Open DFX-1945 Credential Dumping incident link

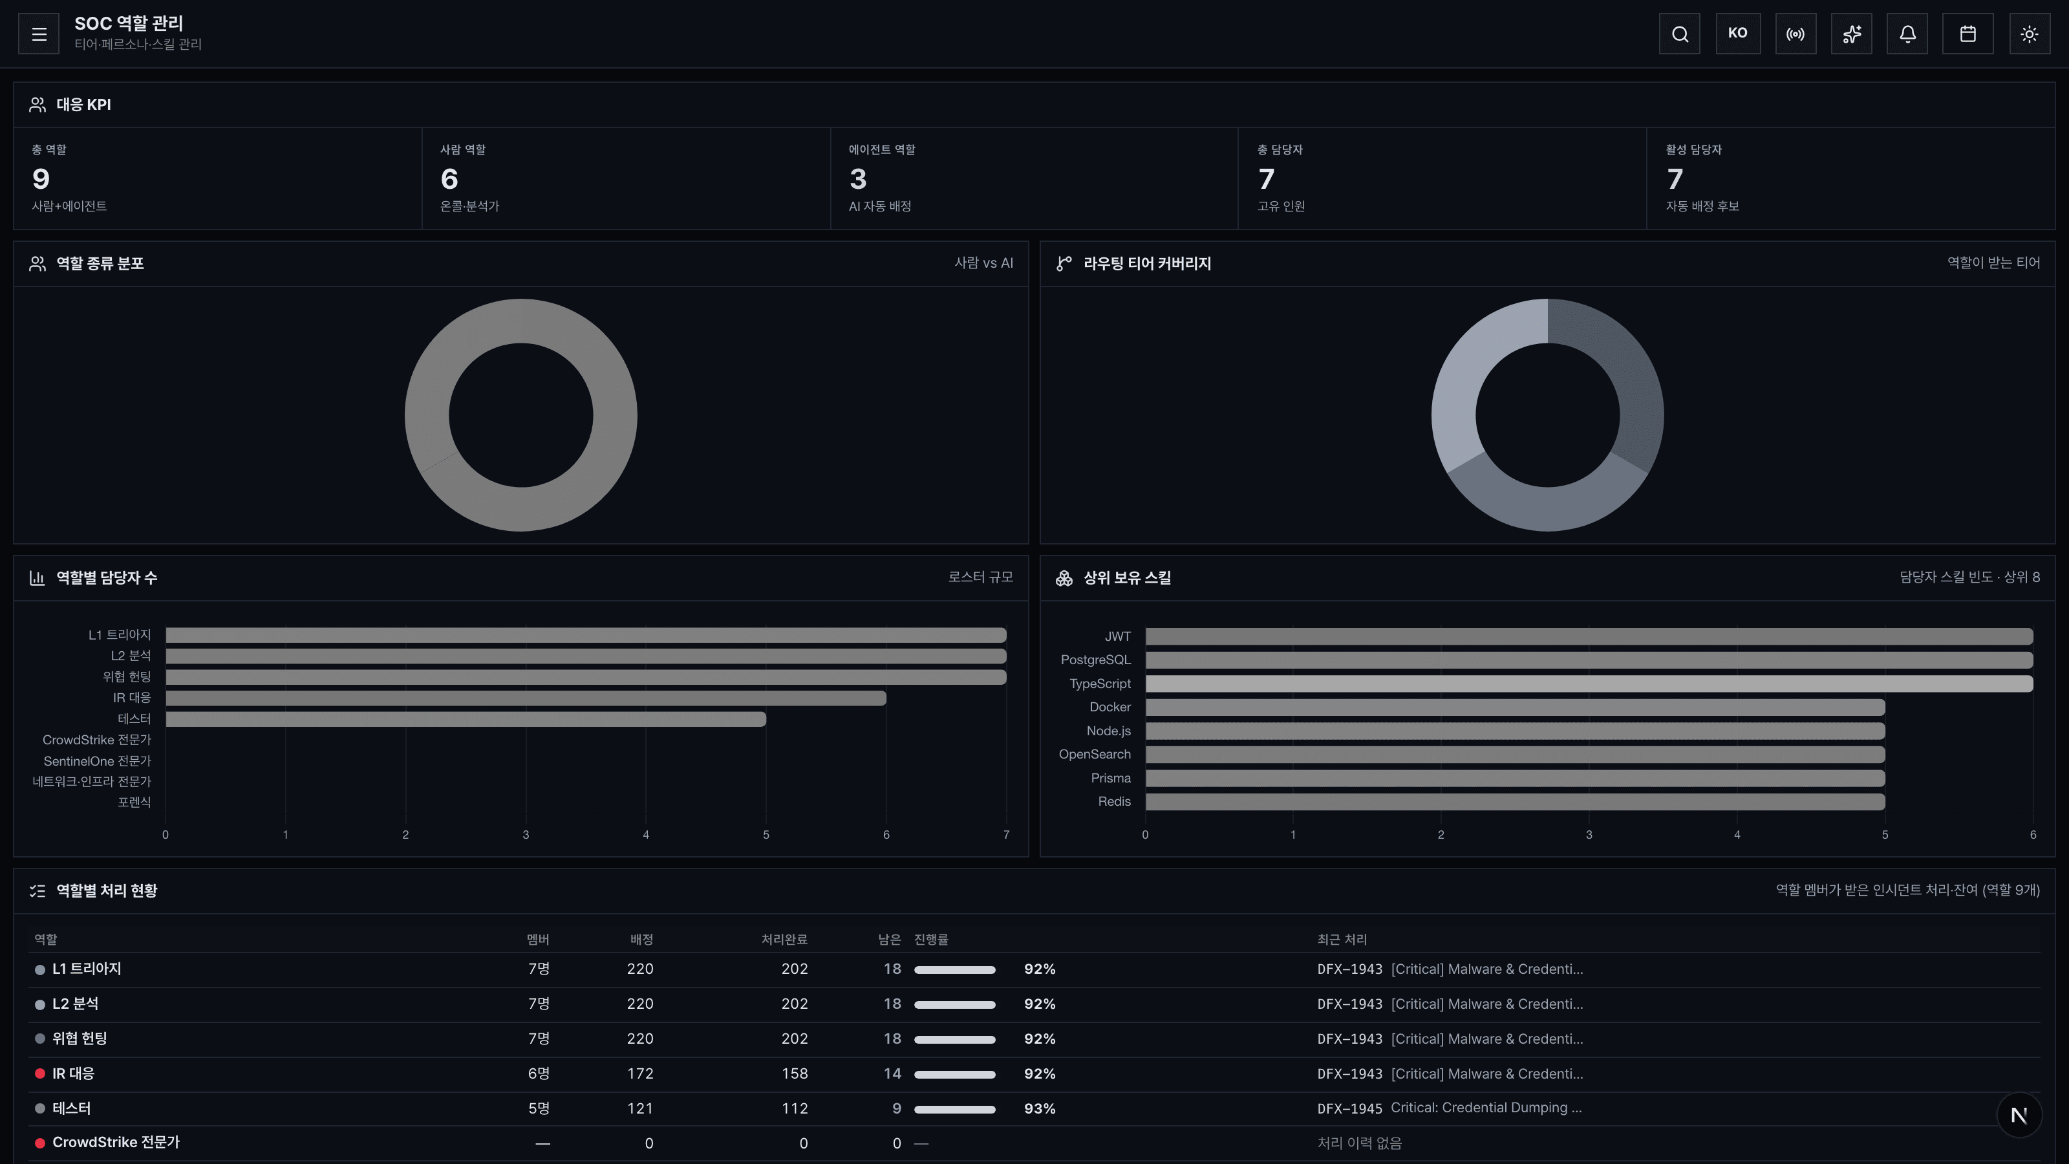[x=1449, y=1108]
